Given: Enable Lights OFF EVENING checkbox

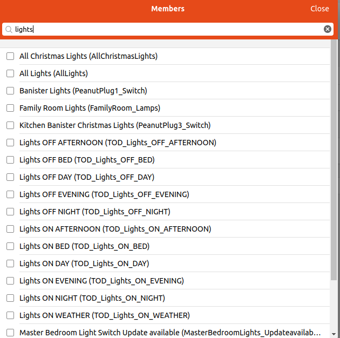Looking at the screenshot, I should tap(10, 194).
